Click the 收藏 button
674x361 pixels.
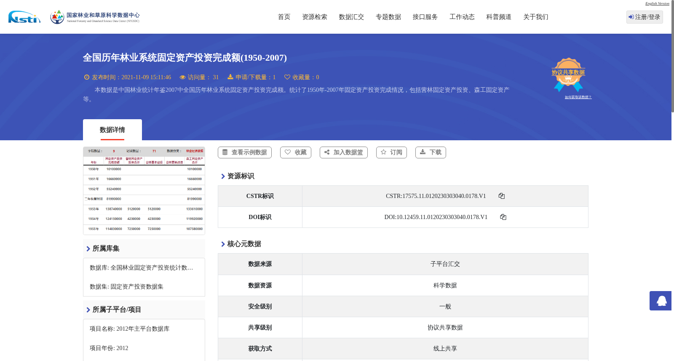[296, 152]
